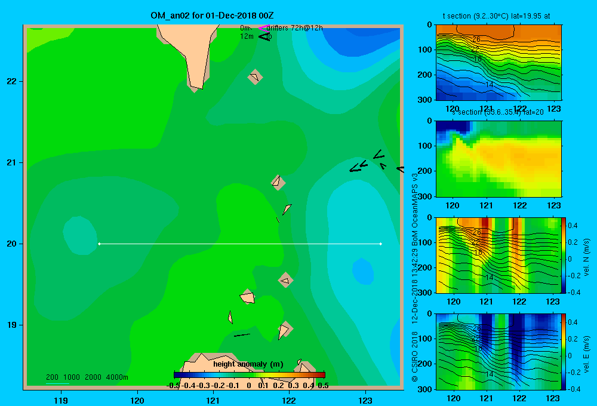Click the 'vel. E (m/s)' vertical label
The image size is (597, 406).
[x=587, y=354]
